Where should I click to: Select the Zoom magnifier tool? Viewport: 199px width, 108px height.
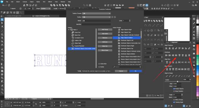2,93
